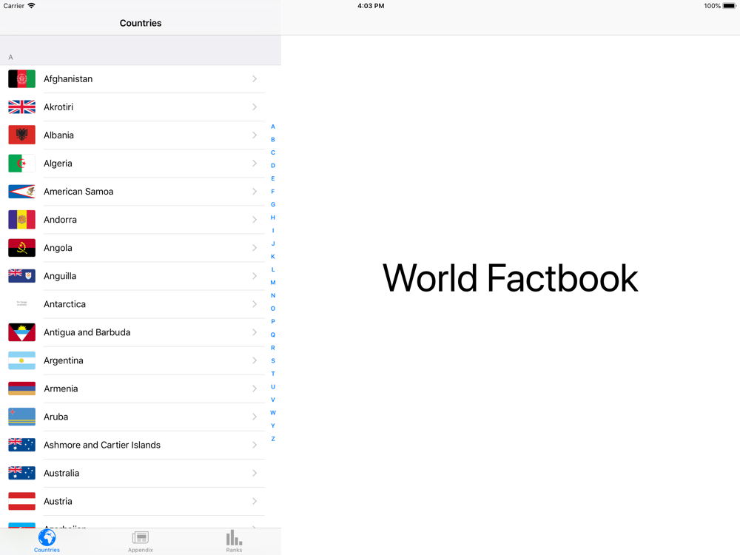Tap the Andorra flag icon
Viewport: 740px width, 555px height.
pos(21,220)
